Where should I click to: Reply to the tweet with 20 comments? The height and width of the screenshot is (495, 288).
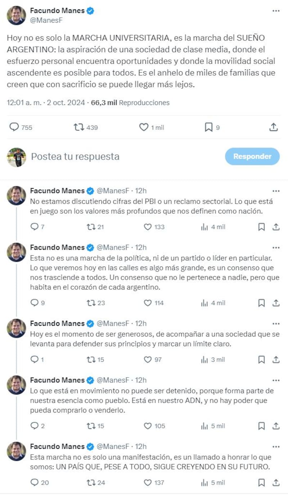(35, 482)
